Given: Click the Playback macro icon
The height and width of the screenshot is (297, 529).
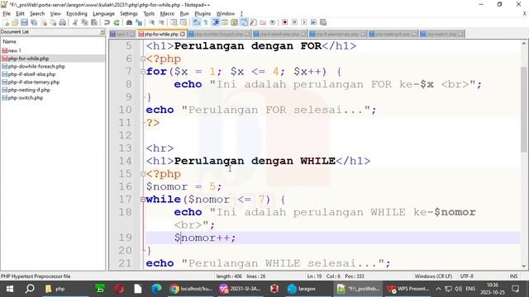Looking at the screenshot, I should (304, 22).
